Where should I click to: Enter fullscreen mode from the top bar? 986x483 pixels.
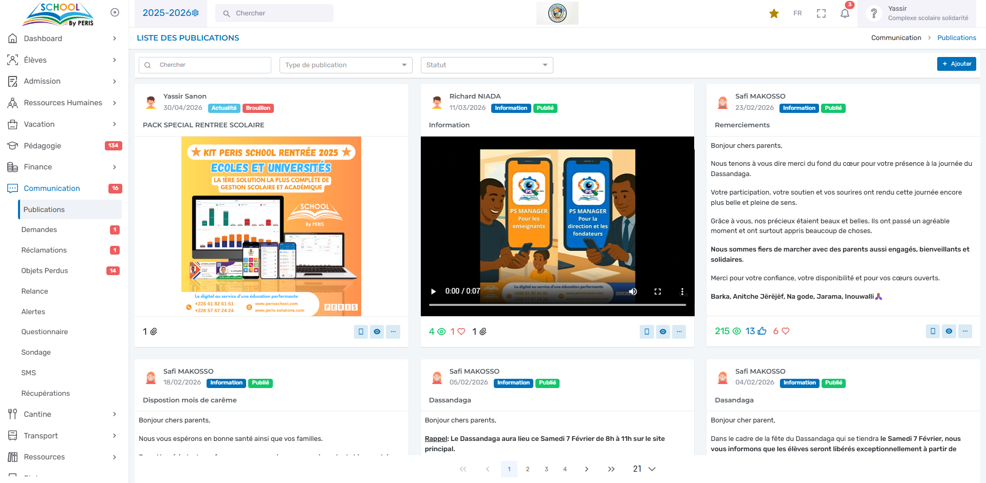tap(821, 13)
